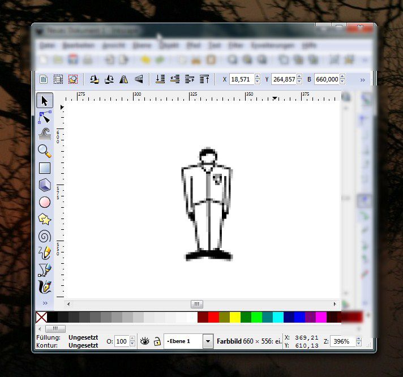Click canvas scroll left arrow
The height and width of the screenshot is (377, 403).
(68, 304)
